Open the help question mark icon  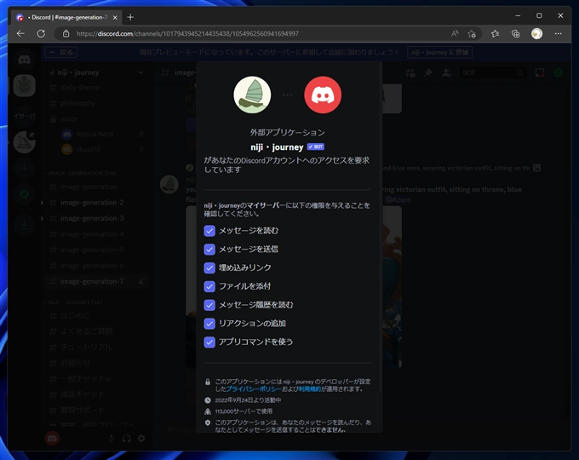tap(558, 72)
